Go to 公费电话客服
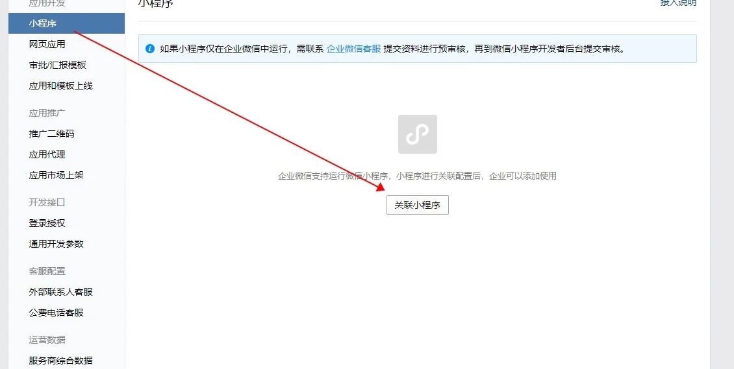 coord(56,313)
